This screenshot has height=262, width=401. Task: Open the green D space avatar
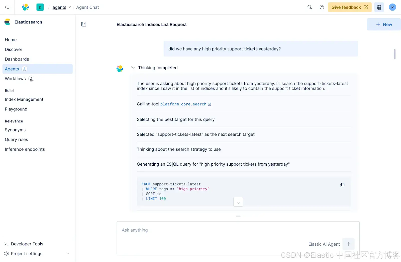[x=40, y=7]
